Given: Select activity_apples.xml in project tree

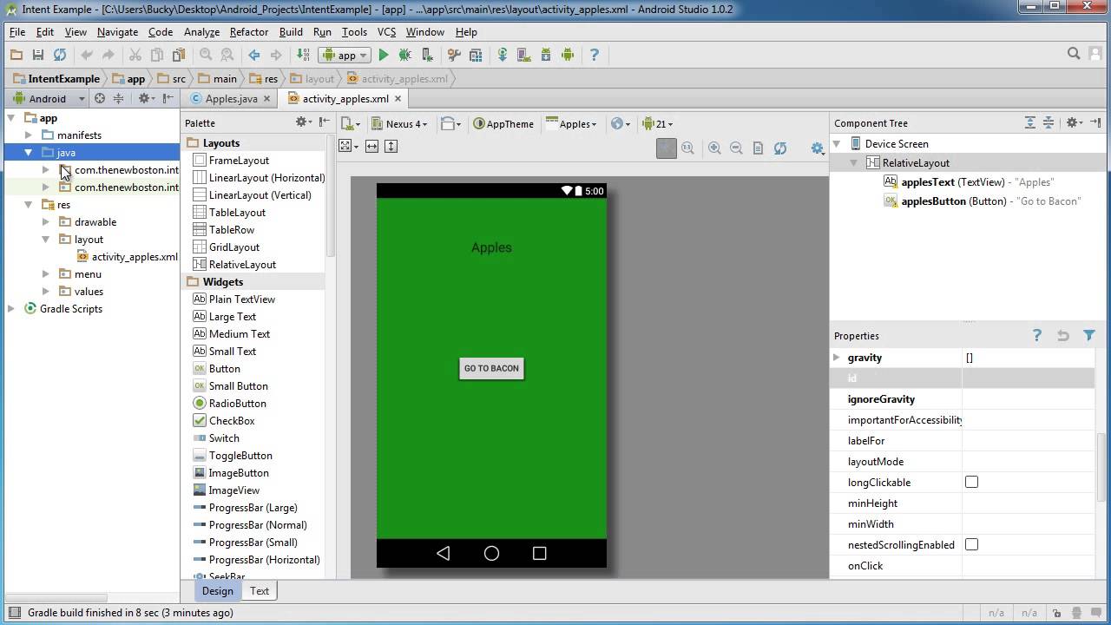Looking at the screenshot, I should click(127, 257).
